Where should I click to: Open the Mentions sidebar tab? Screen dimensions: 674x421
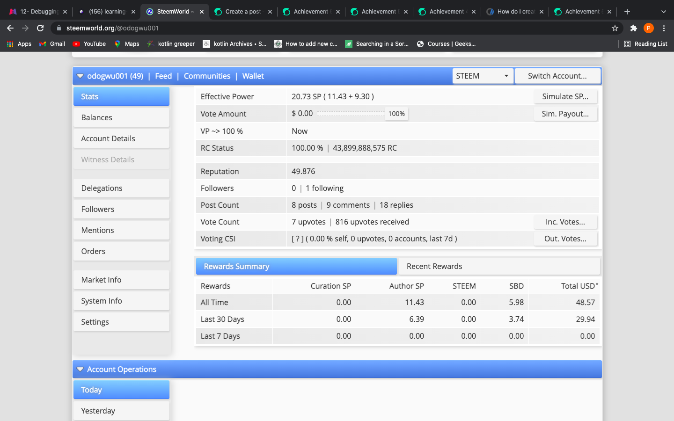pyautogui.click(x=121, y=230)
